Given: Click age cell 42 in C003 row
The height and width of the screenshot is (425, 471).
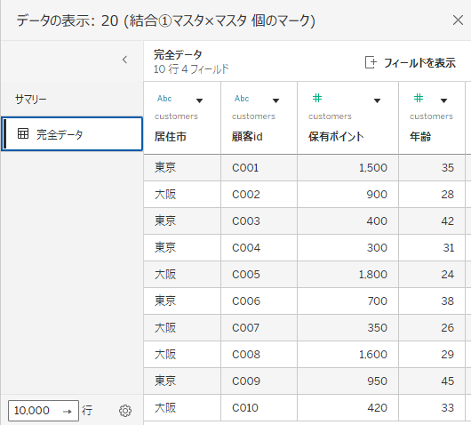Looking at the screenshot, I should click(x=432, y=221).
